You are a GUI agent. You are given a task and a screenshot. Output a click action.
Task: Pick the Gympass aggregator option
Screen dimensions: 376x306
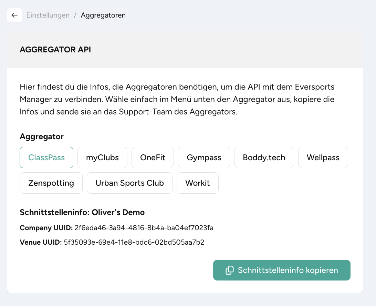[204, 157]
